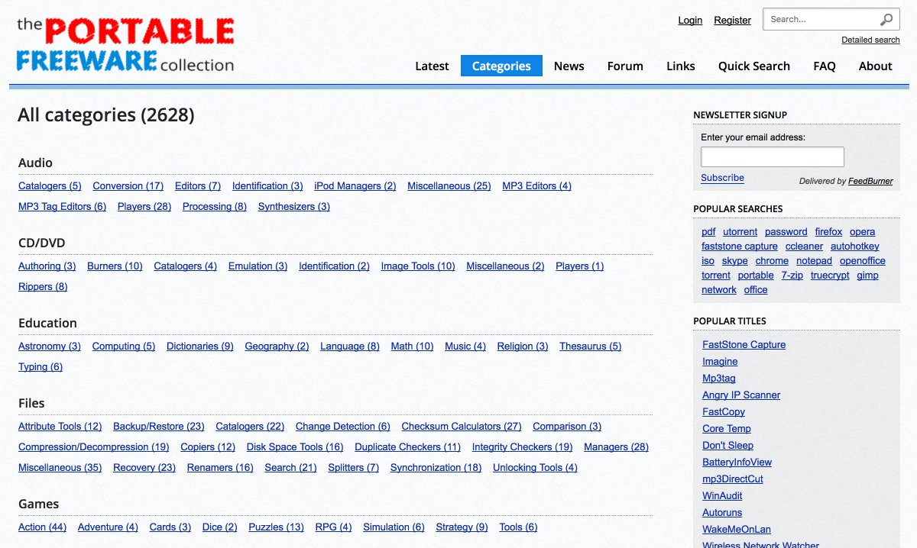Open the Forum navigation item
917x548 pixels.
(625, 66)
